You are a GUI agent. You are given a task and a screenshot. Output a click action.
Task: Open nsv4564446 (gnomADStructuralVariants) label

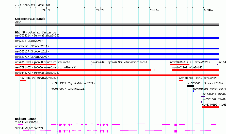coord(119,62)
